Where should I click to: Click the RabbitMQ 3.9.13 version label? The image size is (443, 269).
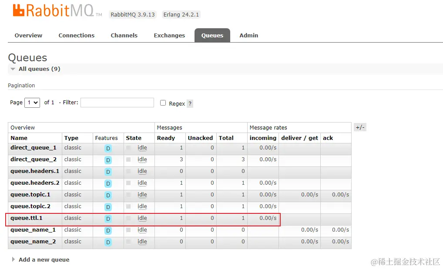[x=132, y=14]
